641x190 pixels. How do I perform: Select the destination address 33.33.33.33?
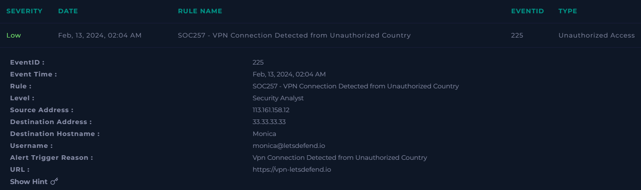269,122
